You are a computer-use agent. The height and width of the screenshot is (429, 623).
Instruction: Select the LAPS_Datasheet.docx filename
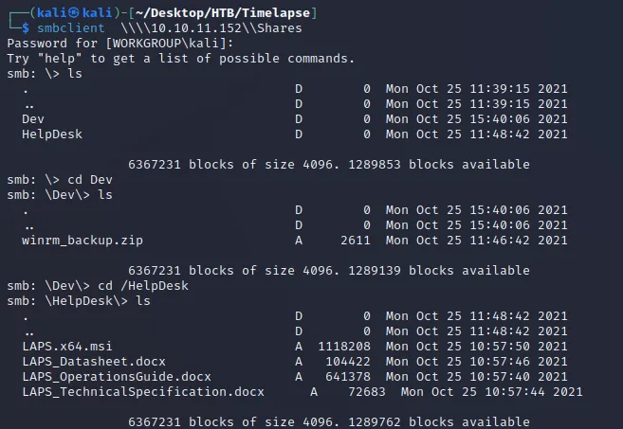tap(94, 362)
